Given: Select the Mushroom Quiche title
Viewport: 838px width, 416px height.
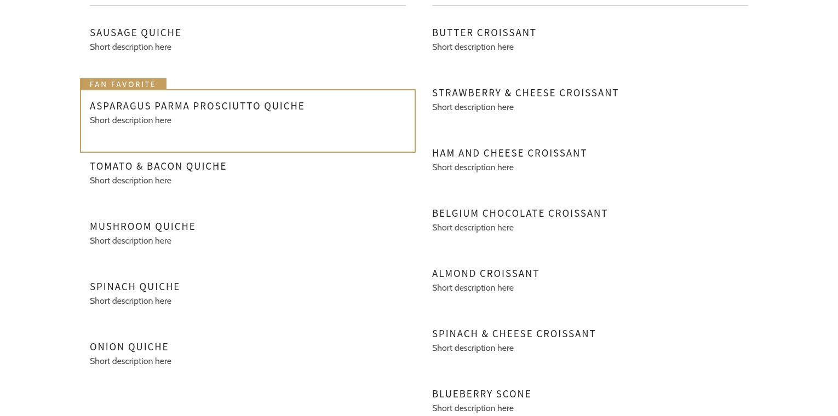Looking at the screenshot, I should pyautogui.click(x=142, y=227).
